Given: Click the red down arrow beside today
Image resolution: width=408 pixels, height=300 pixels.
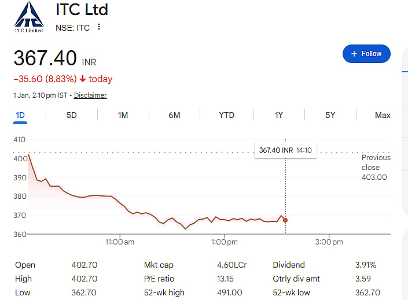Looking at the screenshot, I should point(83,79).
